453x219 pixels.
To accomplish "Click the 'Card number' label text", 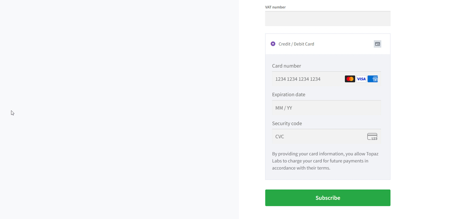I will pyautogui.click(x=286, y=66).
